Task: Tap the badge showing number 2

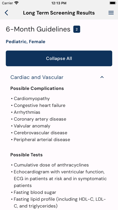Action: 77,29
